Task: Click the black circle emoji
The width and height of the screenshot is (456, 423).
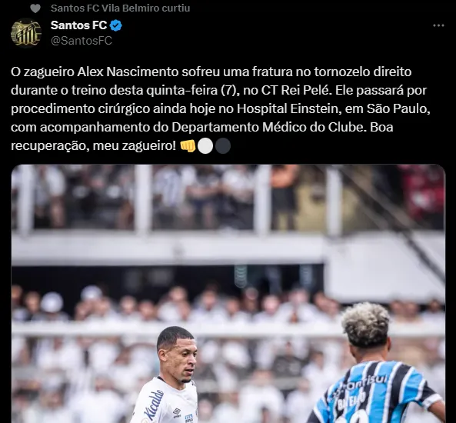Action: pyautogui.click(x=223, y=146)
